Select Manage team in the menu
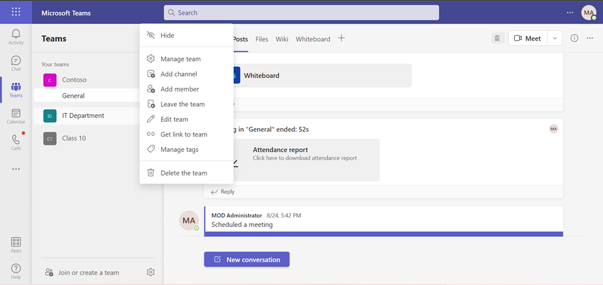Viewport: 603px width, 285px height. pyautogui.click(x=187, y=59)
